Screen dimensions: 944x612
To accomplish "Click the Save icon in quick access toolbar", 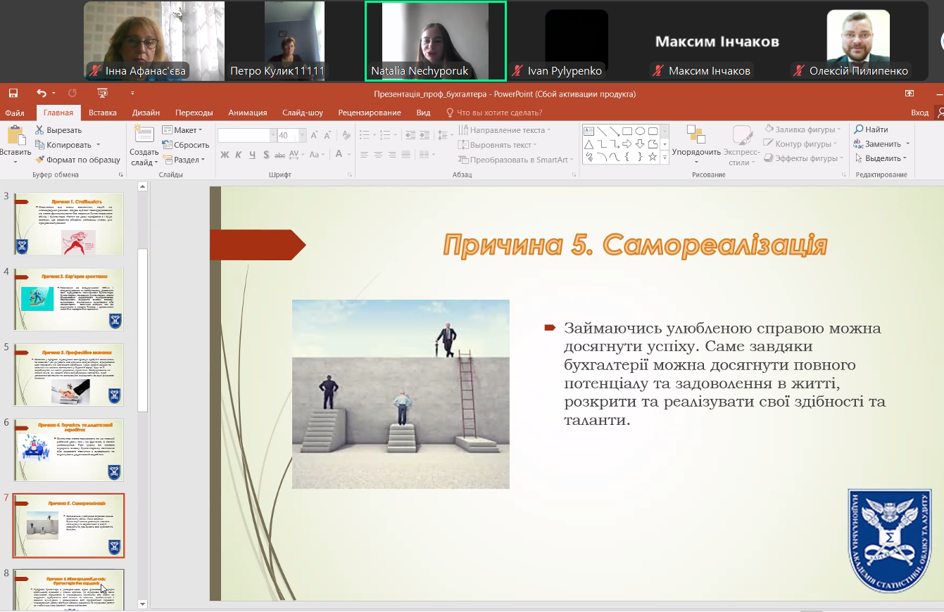I will (13, 93).
